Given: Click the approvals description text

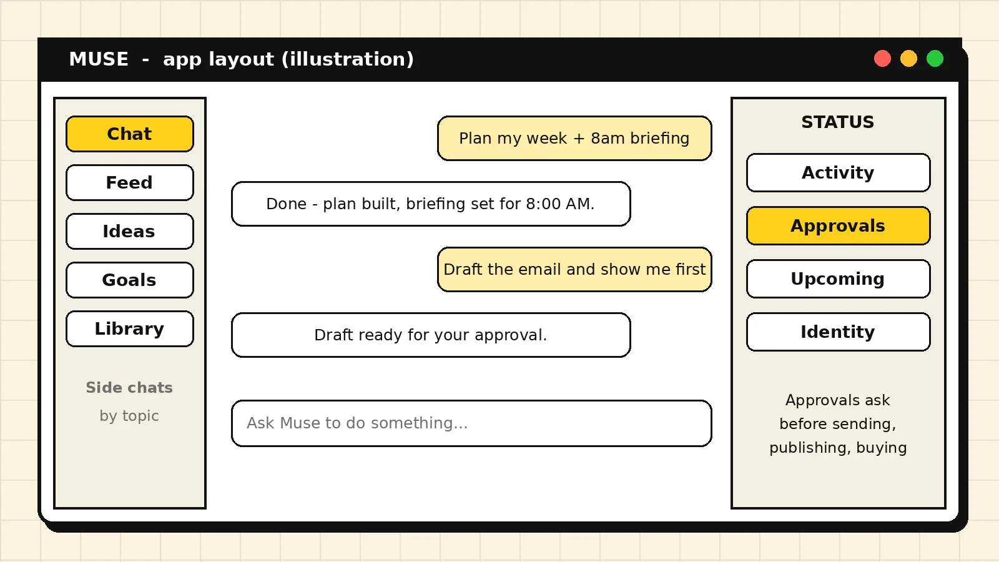Looking at the screenshot, I should coord(838,424).
